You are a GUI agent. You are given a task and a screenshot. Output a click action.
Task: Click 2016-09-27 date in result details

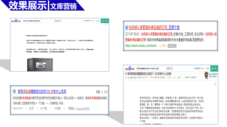[18, 108]
